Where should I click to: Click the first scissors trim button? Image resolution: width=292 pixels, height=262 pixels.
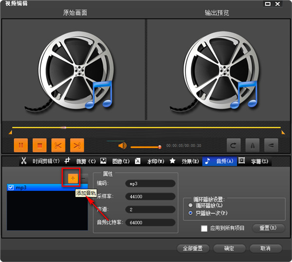57,145
